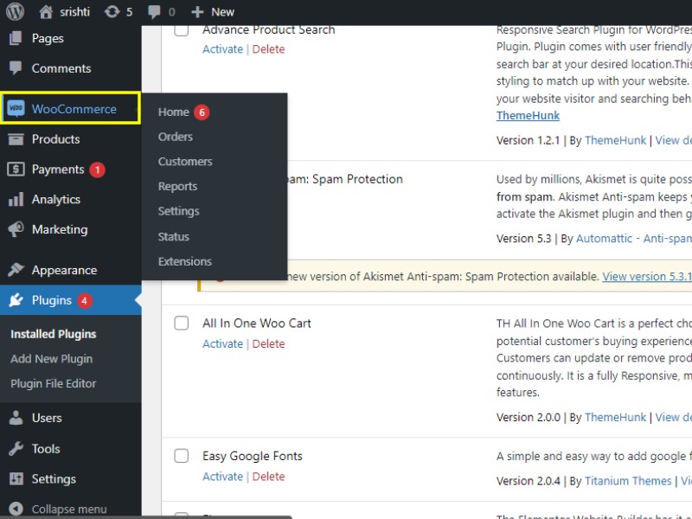Click the 'New' label in admin bar
Image resolution: width=692 pixels, height=519 pixels.
point(222,12)
